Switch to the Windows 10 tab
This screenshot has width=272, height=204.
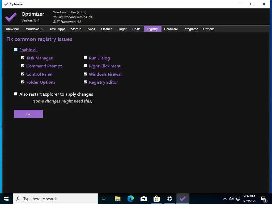pyautogui.click(x=35, y=29)
